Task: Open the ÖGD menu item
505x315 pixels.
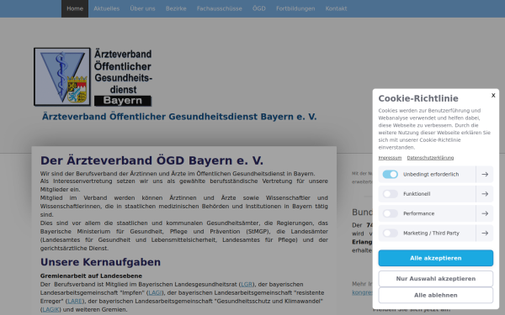Action: (x=259, y=8)
